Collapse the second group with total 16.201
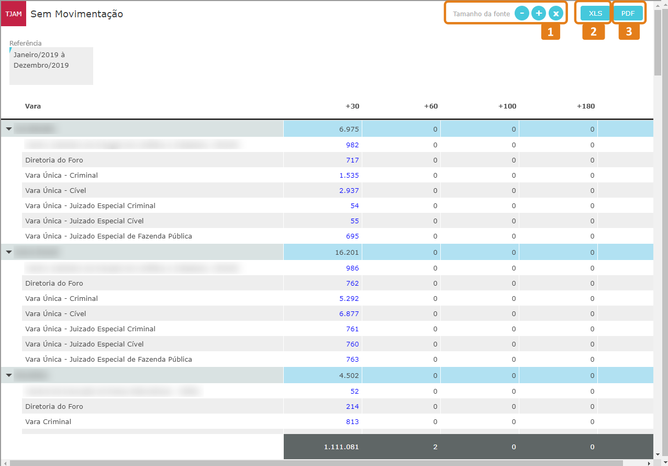Screen dimensions: 668x466 pos(9,252)
